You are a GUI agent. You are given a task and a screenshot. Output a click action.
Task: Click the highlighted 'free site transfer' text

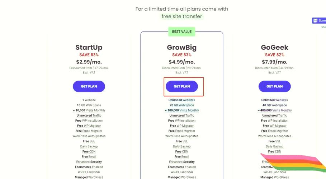(x=182, y=16)
